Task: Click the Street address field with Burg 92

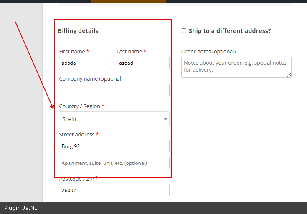Action: [114, 146]
